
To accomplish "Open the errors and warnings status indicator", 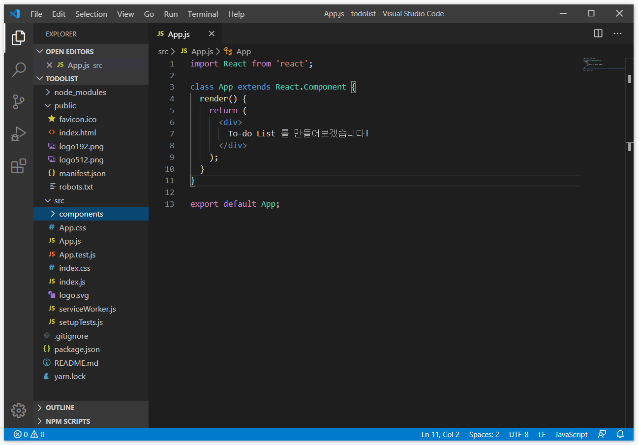I will coord(29,435).
